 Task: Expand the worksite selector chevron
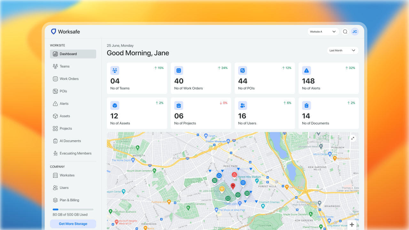[334, 31]
